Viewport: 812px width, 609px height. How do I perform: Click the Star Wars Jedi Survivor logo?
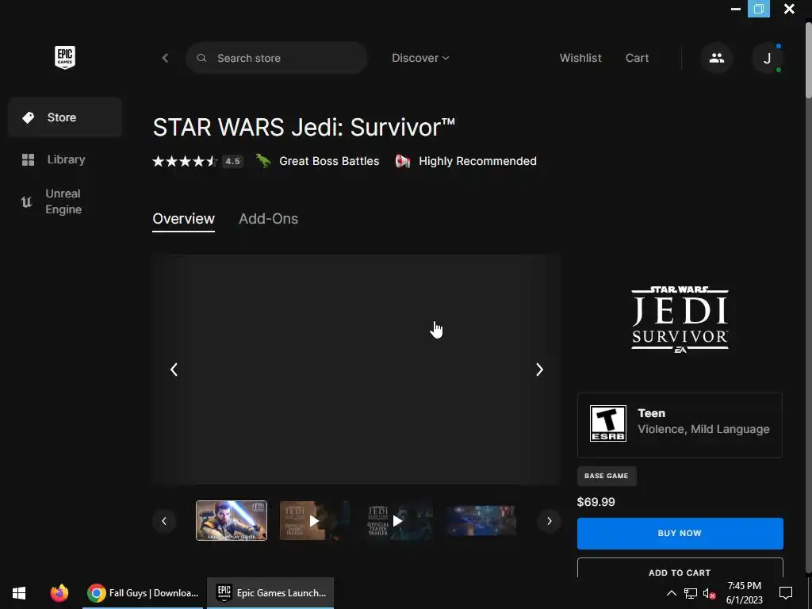(680, 320)
